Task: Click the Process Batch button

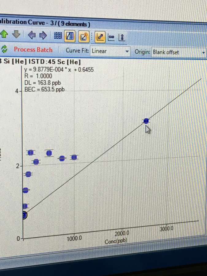Action: click(x=33, y=50)
